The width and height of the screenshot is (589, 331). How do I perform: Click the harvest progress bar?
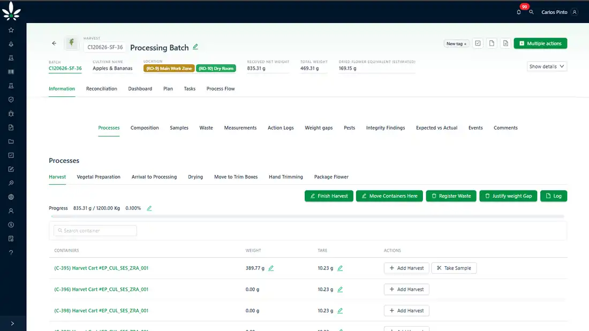(x=308, y=216)
